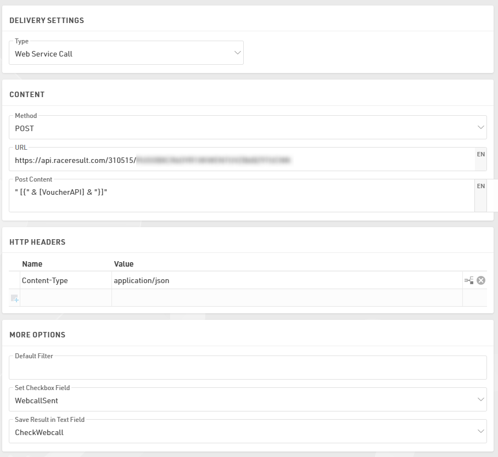Click the row selector left of Content-Type
This screenshot has width=498, height=457.
[x=14, y=280]
